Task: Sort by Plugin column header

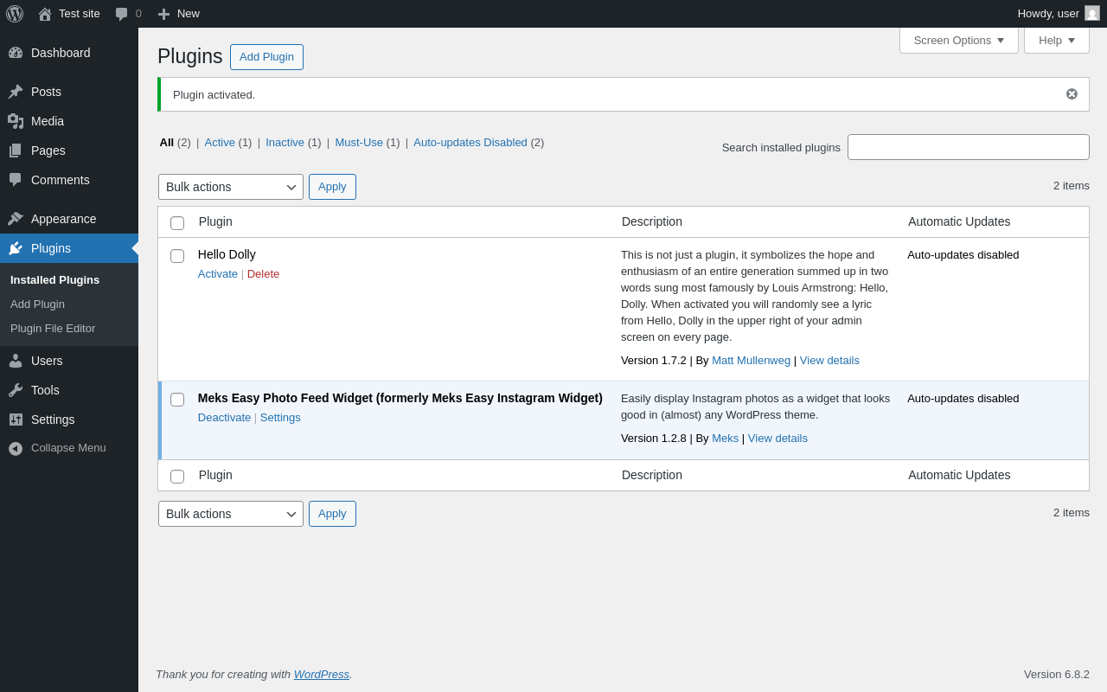Action: (215, 221)
